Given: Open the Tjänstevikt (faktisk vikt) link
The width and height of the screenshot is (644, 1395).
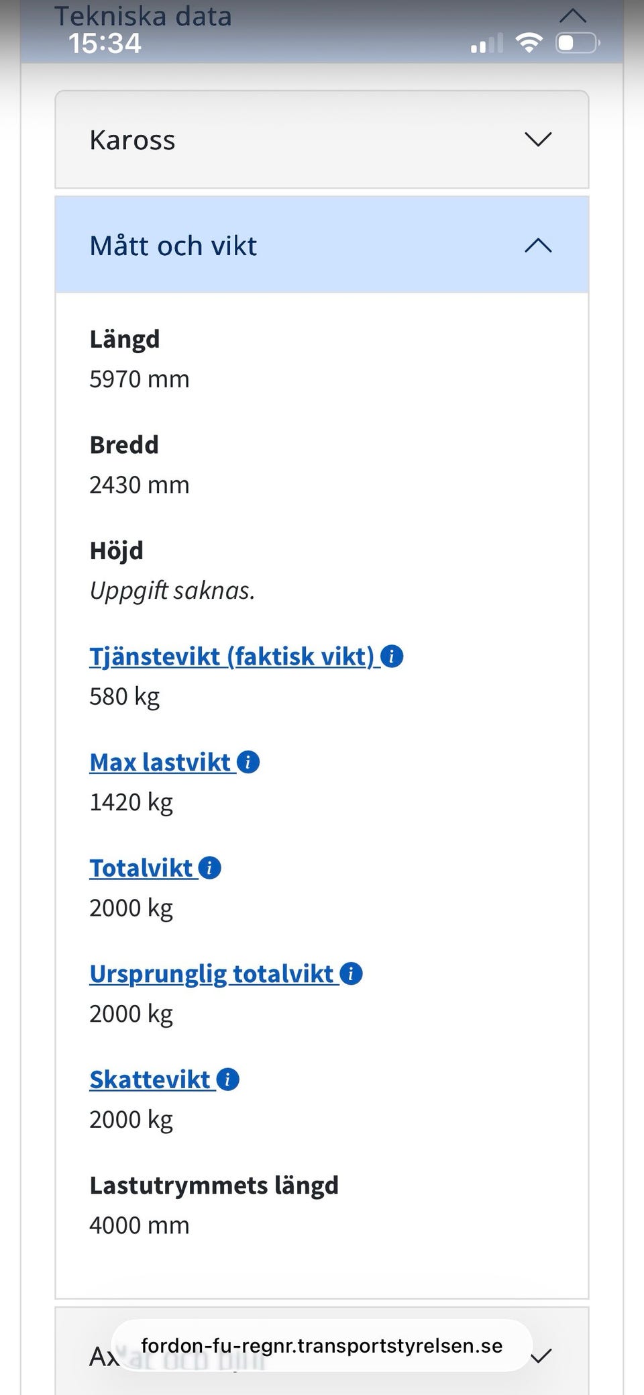Looking at the screenshot, I should click(232, 657).
